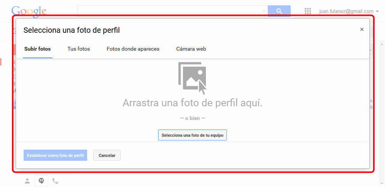
Task: Open the juan.fulanez@gmail.com account menu
Action: (349, 11)
